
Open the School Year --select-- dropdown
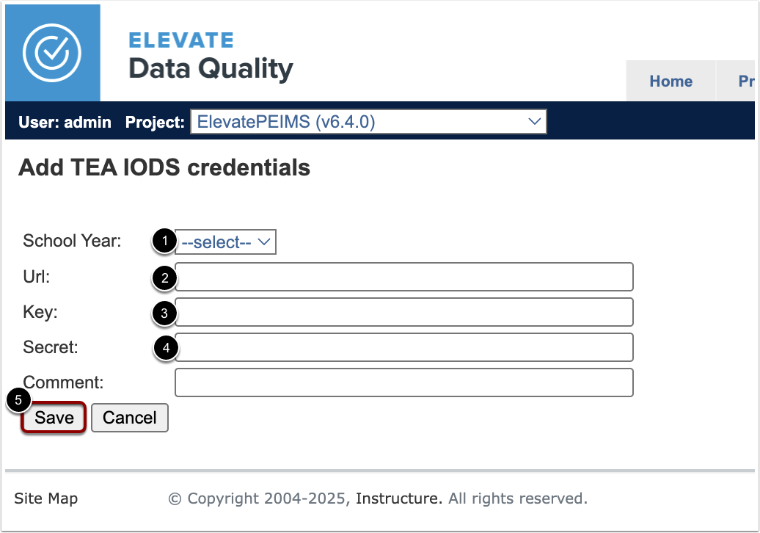point(224,242)
